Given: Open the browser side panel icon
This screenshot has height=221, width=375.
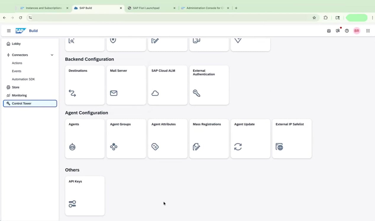Looking at the screenshot, I should pos(337,18).
